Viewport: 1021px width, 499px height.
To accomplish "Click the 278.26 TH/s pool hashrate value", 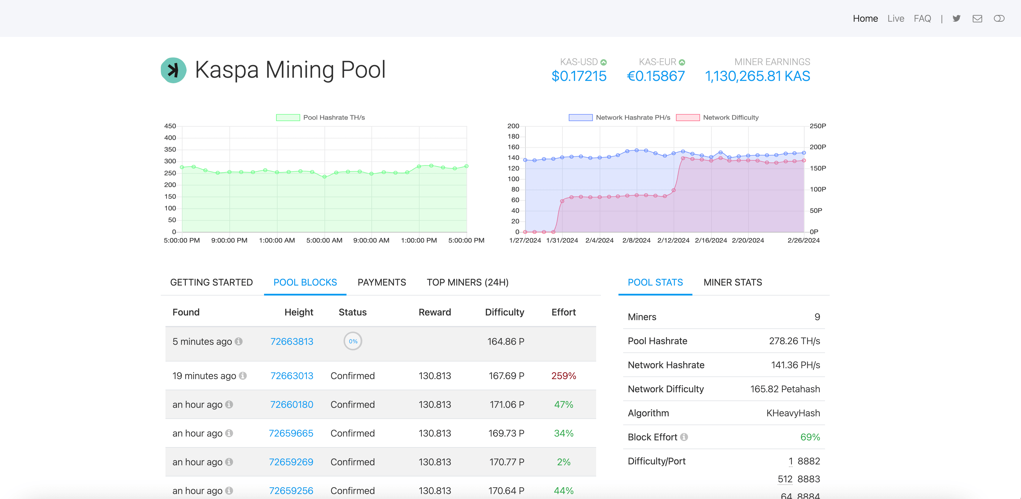I will point(794,341).
